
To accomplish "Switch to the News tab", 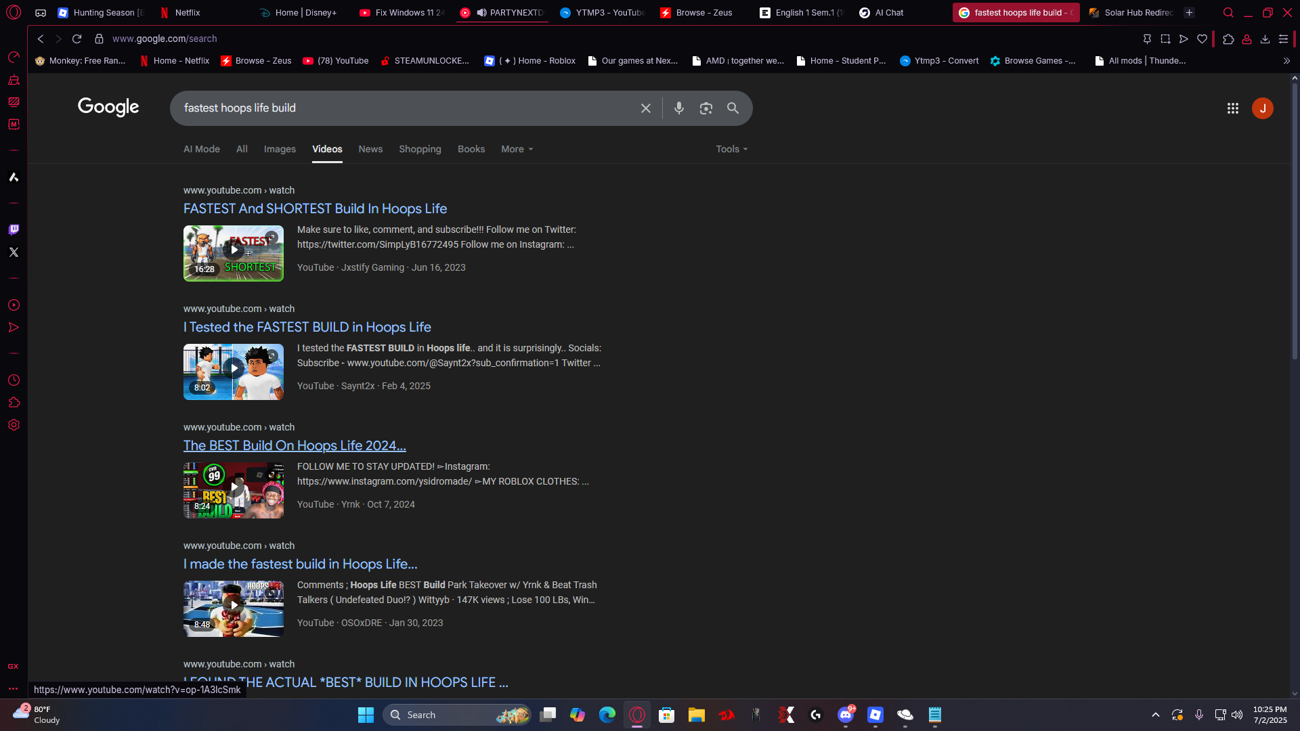I will 370,149.
